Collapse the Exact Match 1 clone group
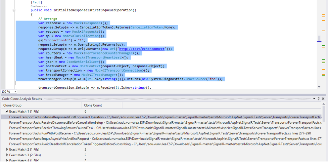The image size is (328, 162). [7, 111]
